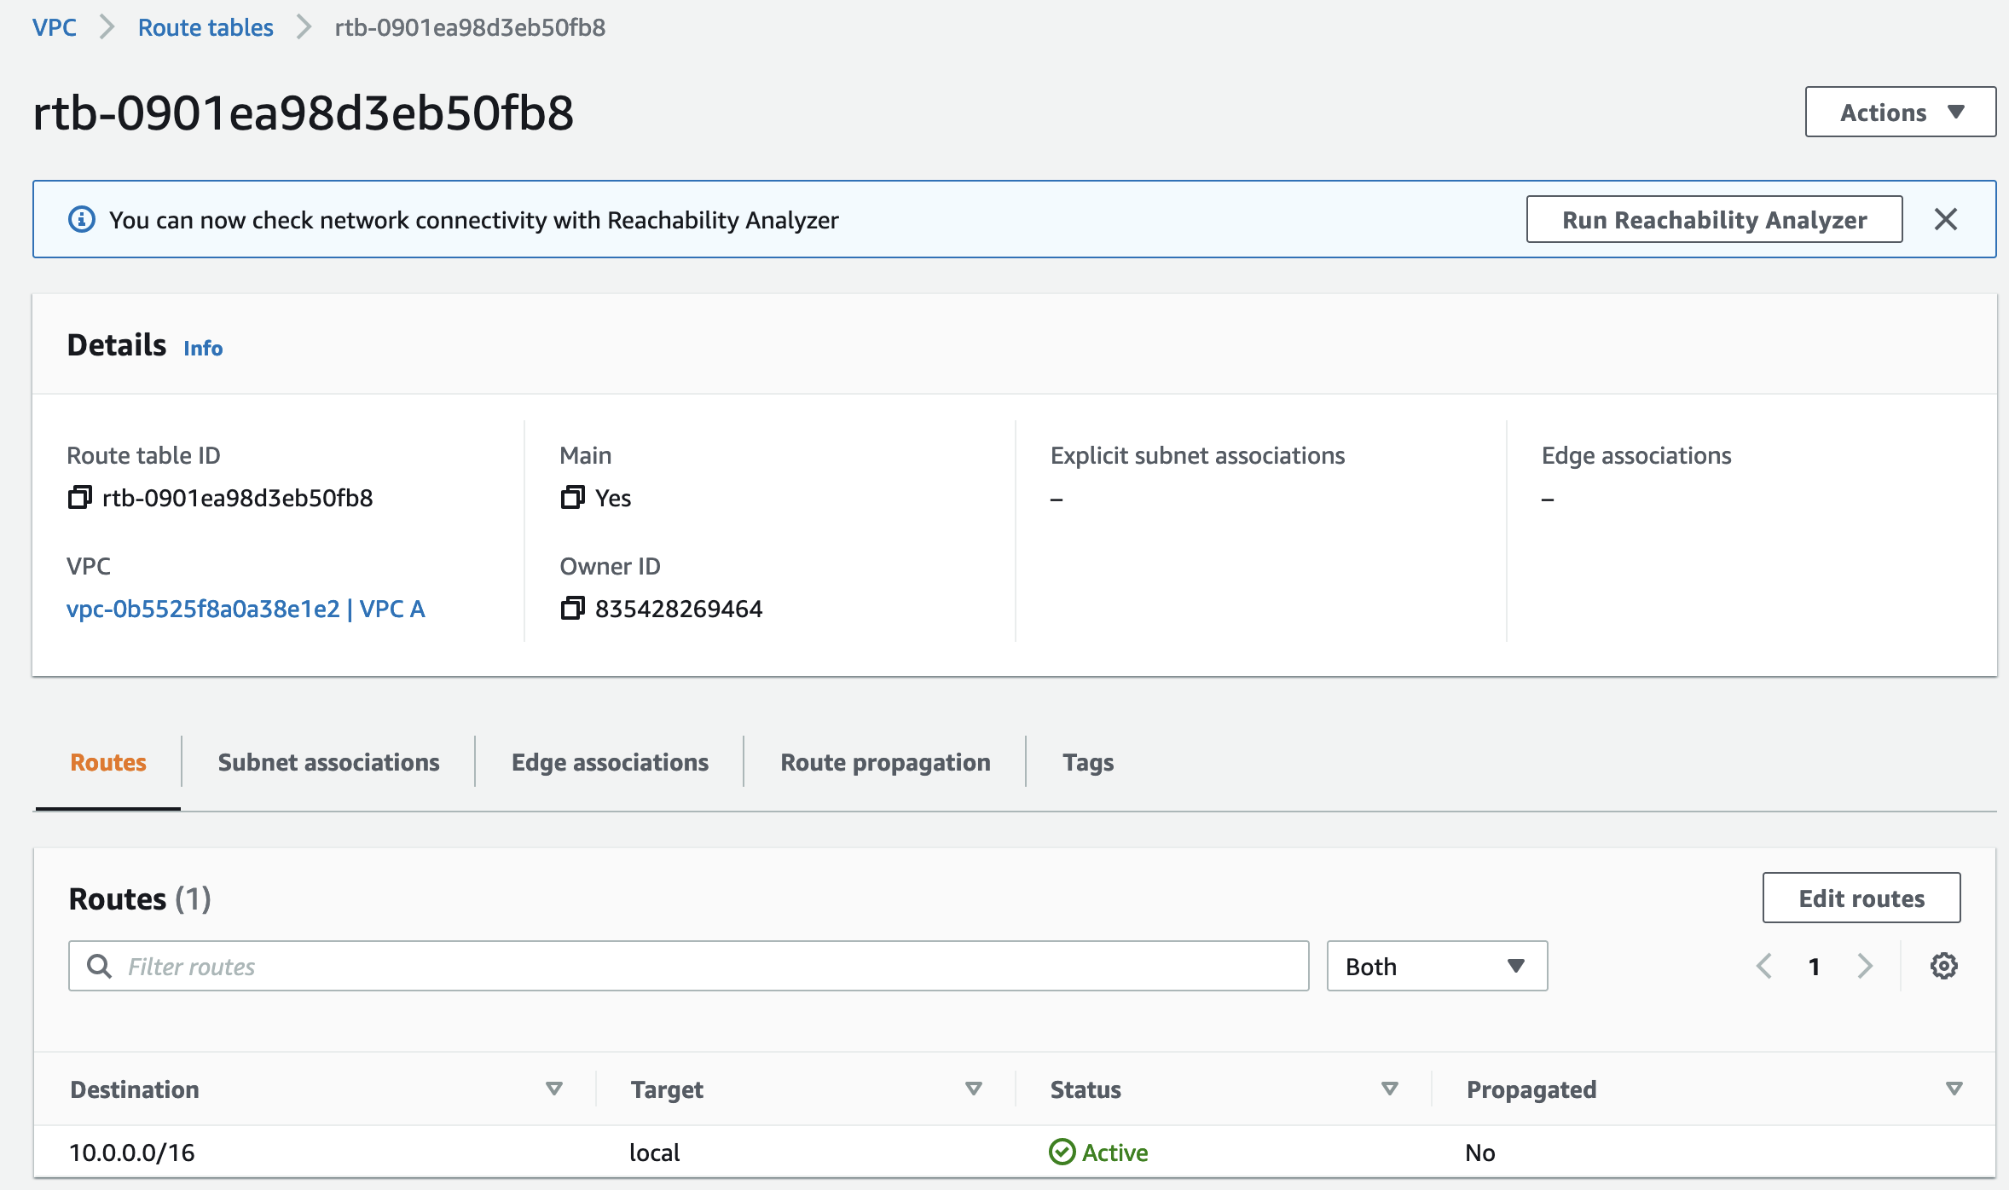Go to the next routes page
The height and width of the screenshot is (1190, 2009).
[x=1865, y=966]
